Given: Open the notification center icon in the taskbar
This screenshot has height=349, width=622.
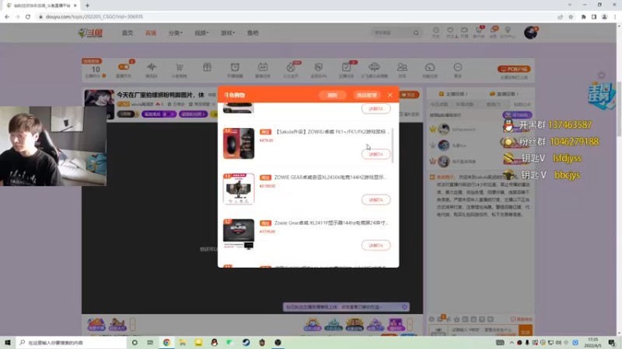Looking at the screenshot, I should pos(612,342).
